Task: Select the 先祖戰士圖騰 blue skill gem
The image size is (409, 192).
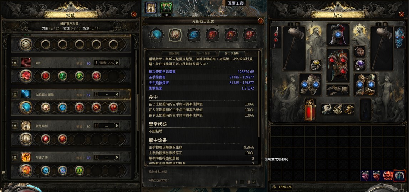Action: (x=26, y=107)
